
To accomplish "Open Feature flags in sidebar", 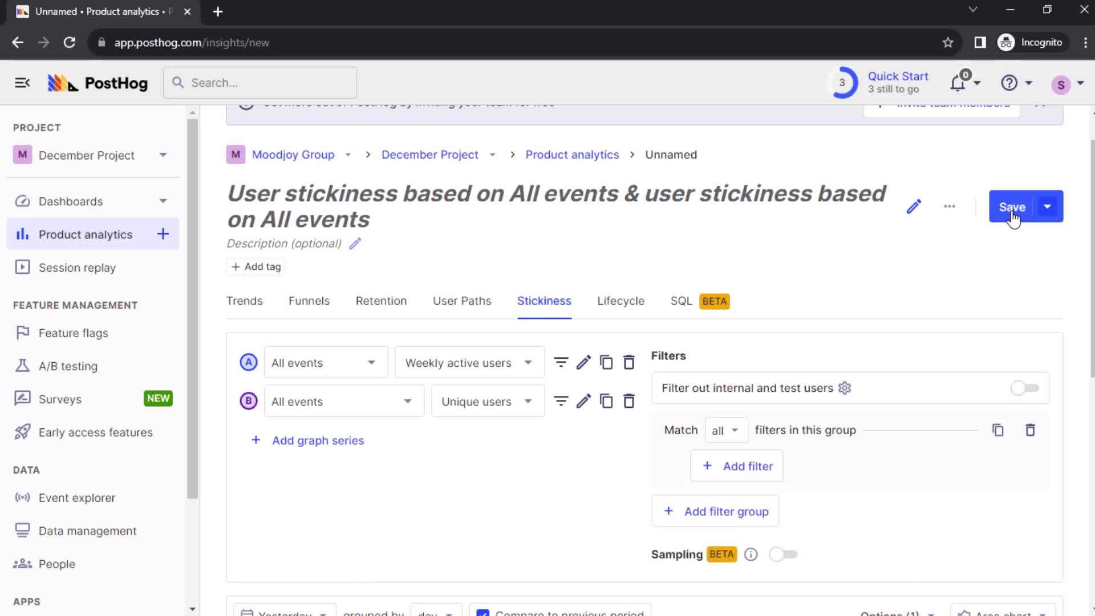I will pos(92,333).
